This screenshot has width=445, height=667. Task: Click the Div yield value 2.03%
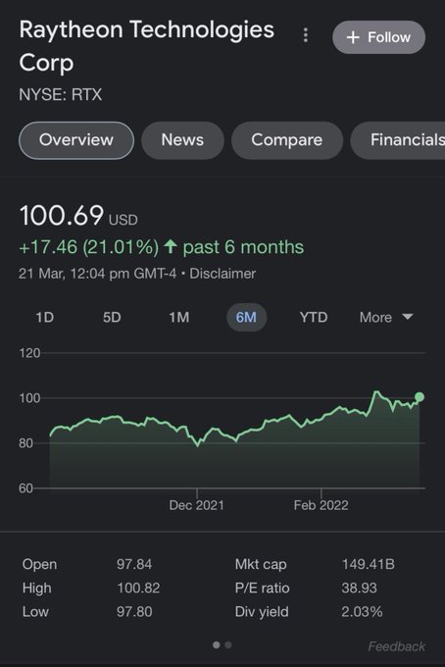pos(362,612)
